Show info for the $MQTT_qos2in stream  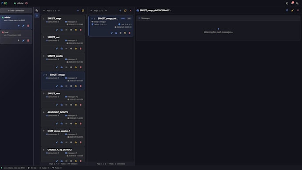pos(71,67)
